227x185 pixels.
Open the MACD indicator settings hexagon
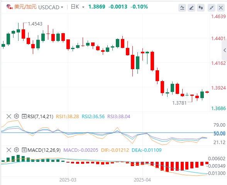tap(17, 150)
